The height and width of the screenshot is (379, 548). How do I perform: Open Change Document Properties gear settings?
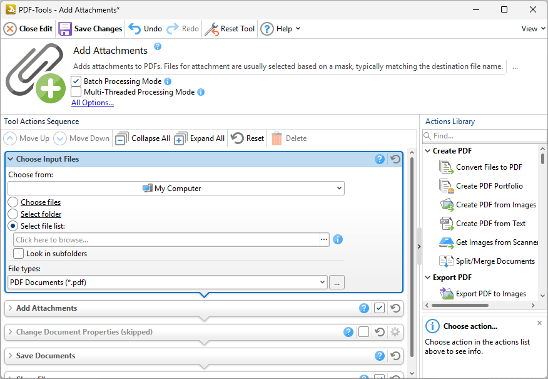(x=395, y=332)
